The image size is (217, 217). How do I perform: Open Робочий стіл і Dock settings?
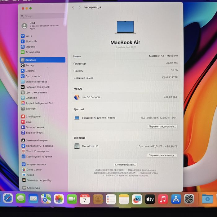coord(35,87)
